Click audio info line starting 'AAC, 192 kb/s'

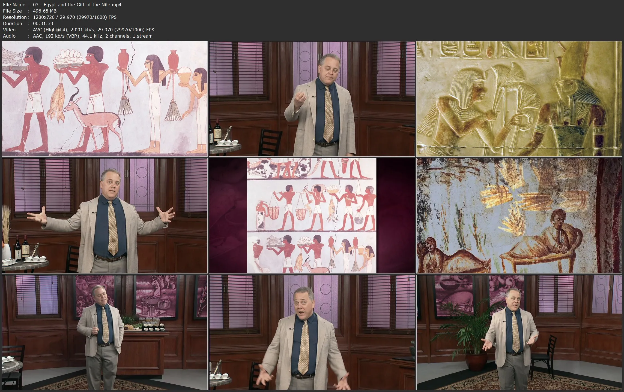[93, 36]
